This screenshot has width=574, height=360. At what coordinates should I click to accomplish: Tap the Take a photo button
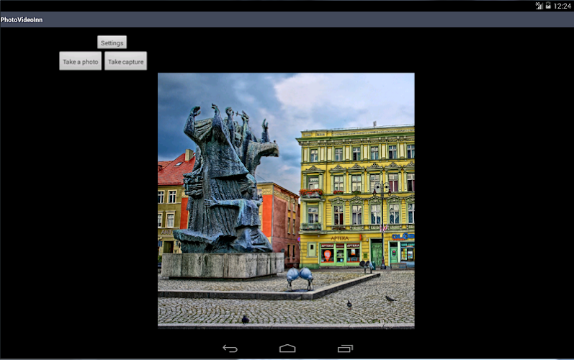[80, 61]
